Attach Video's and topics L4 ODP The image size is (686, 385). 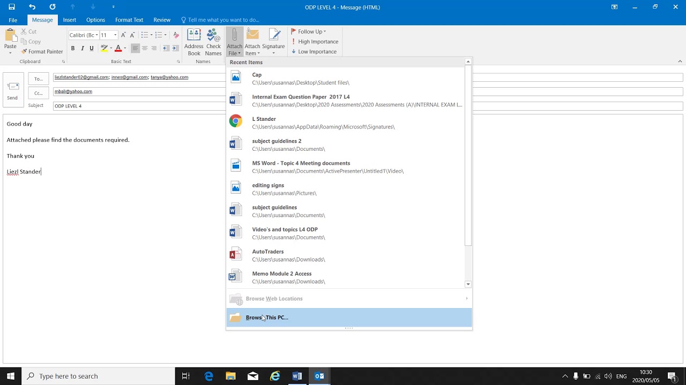[x=346, y=233]
